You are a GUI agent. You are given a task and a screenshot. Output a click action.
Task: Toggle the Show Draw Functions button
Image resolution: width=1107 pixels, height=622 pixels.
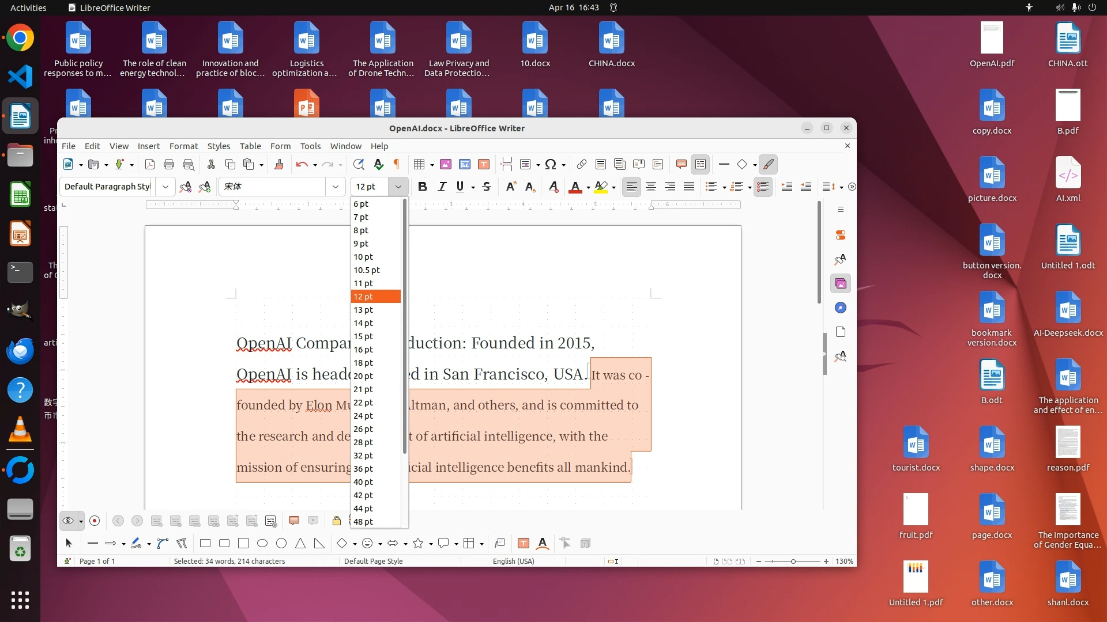(768, 165)
